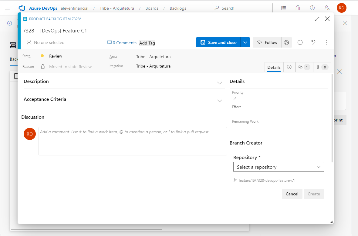Screen dimensions: 358x236
Task: Toggle Follow for this work item
Action: (x=267, y=42)
